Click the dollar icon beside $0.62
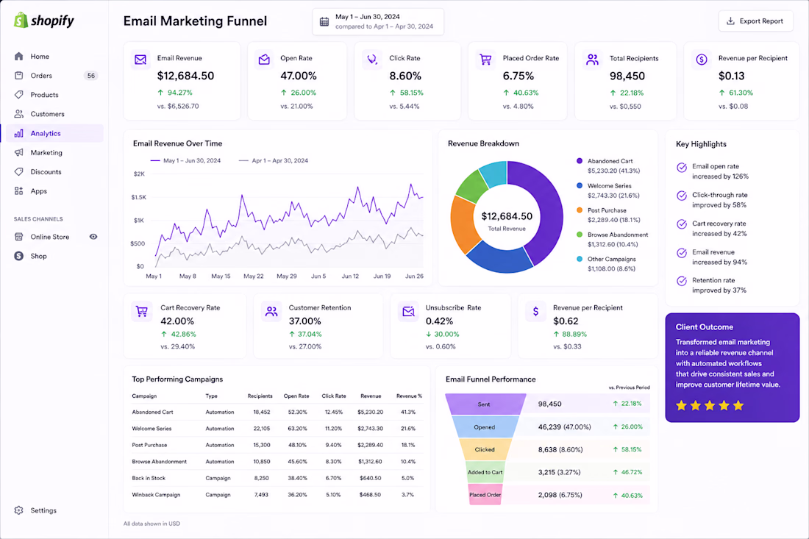The image size is (809, 539). tap(535, 311)
